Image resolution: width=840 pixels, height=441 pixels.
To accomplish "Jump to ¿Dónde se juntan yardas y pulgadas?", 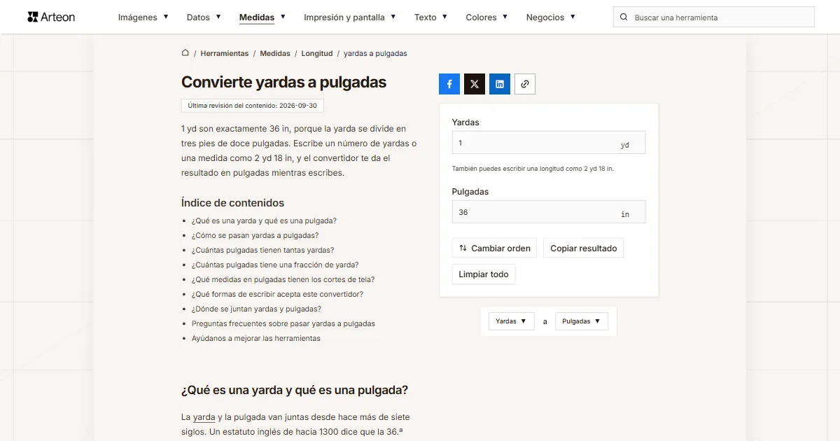I will pos(256,309).
